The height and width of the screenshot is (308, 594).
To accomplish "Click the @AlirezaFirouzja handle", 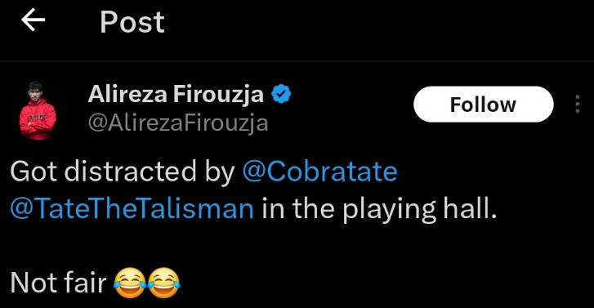I will [x=178, y=123].
